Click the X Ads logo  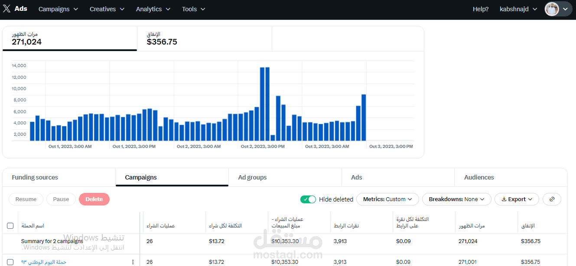click(x=15, y=9)
